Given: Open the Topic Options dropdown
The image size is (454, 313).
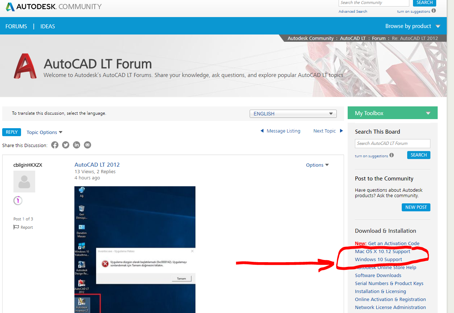Looking at the screenshot, I should pos(45,132).
